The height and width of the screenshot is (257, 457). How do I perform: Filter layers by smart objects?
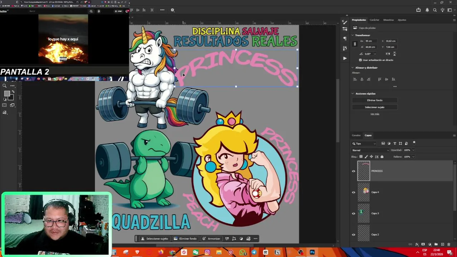(406, 143)
